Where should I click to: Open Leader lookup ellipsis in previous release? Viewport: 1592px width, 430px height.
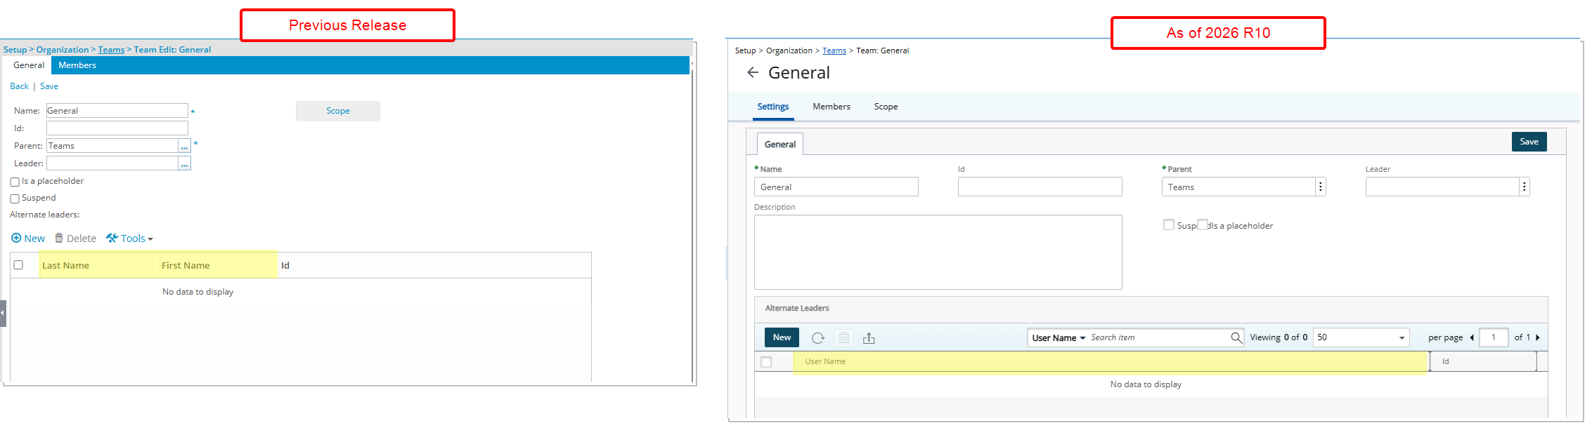185,163
